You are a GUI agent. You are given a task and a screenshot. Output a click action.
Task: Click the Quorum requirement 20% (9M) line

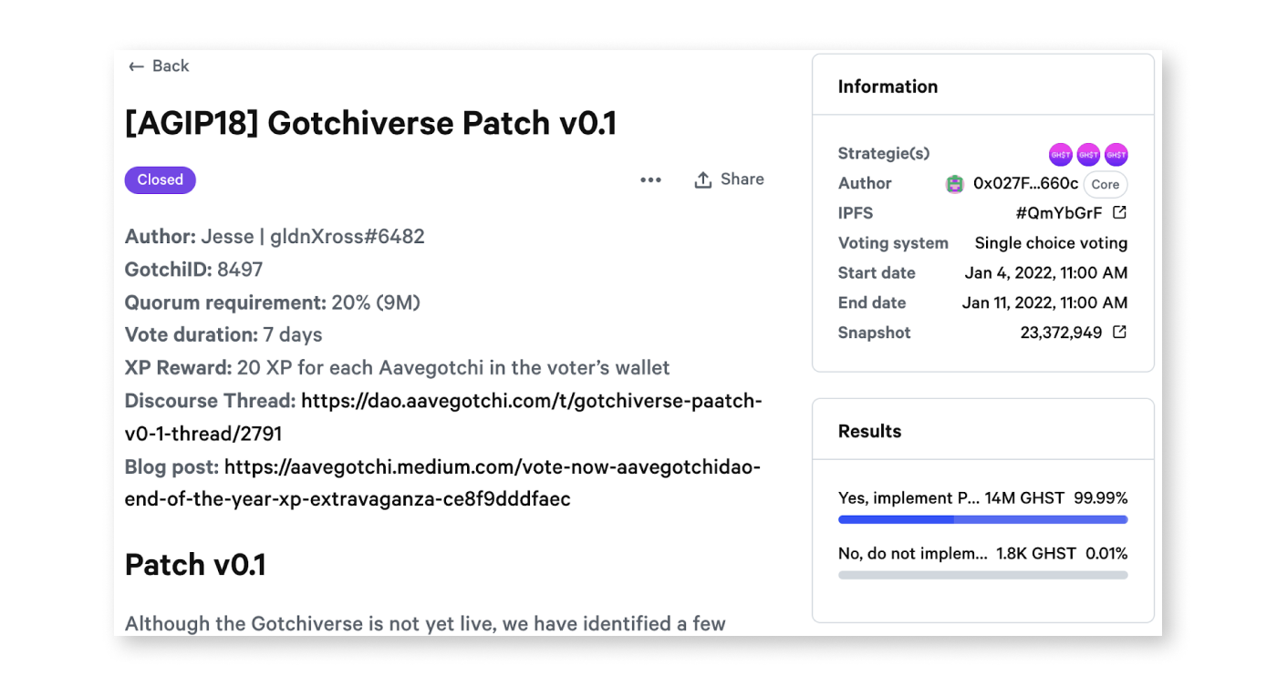(x=273, y=302)
